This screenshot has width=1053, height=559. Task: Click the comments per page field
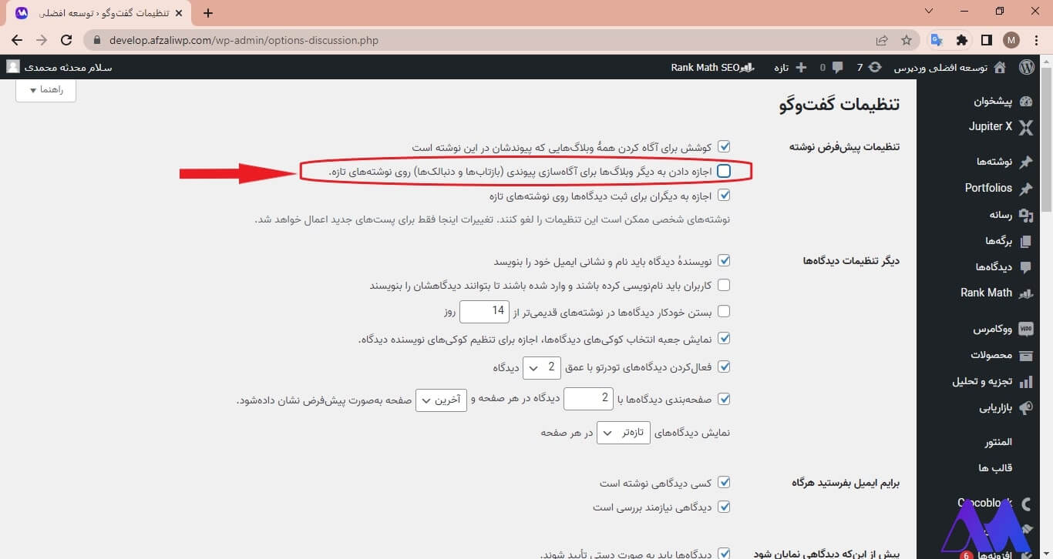pos(588,399)
